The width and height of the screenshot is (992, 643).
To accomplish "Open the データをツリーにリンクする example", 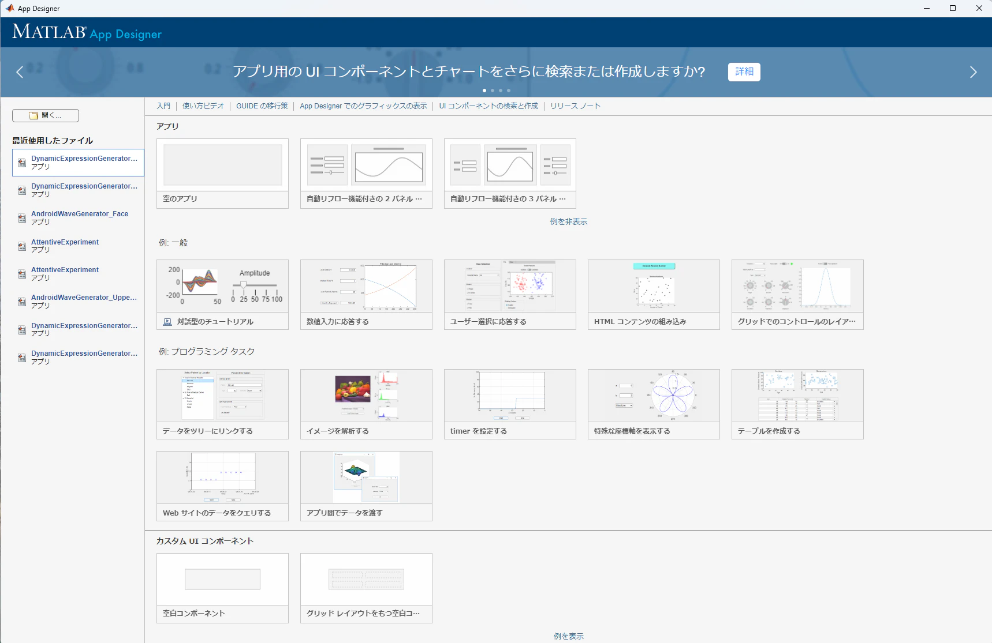I will pyautogui.click(x=222, y=404).
